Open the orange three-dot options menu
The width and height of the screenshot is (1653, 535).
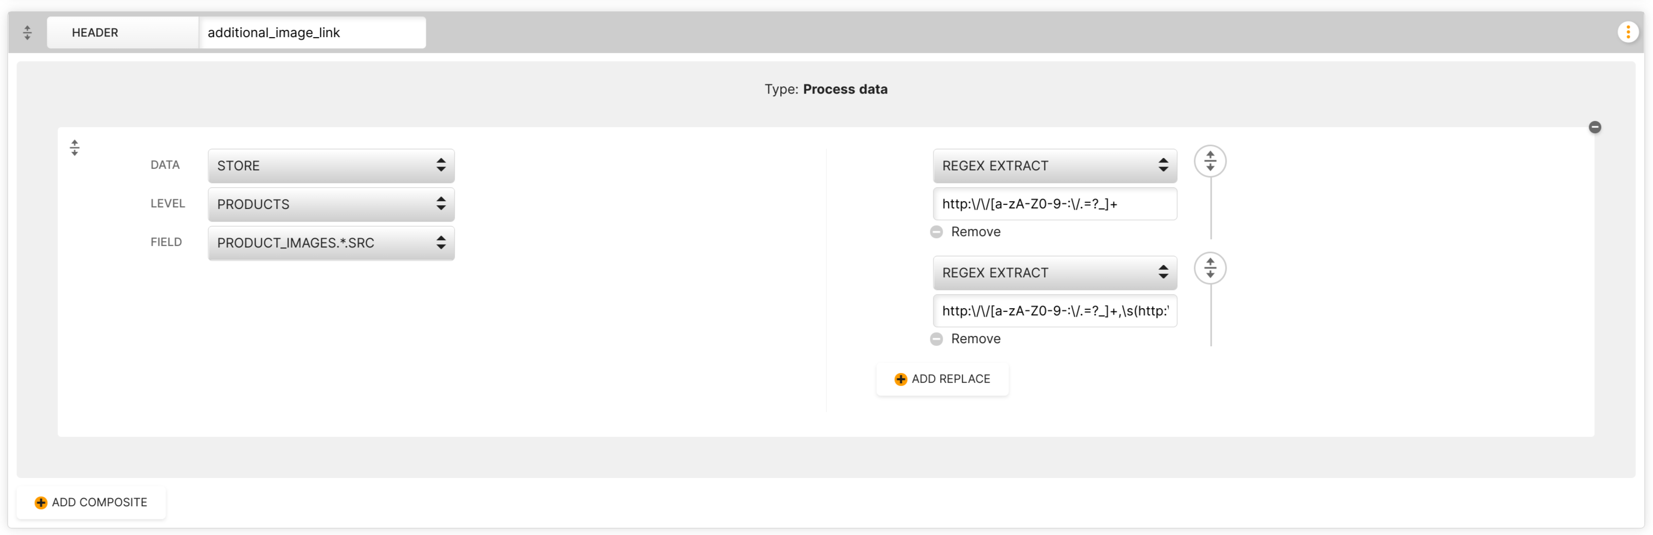click(x=1628, y=32)
